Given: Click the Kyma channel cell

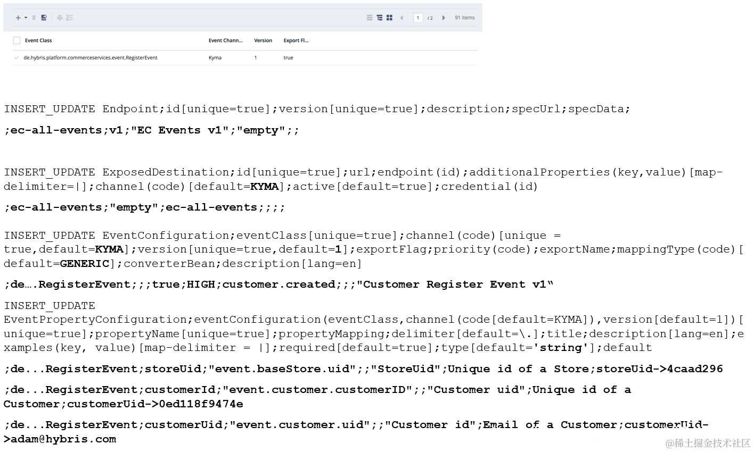Looking at the screenshot, I should click(x=215, y=57).
